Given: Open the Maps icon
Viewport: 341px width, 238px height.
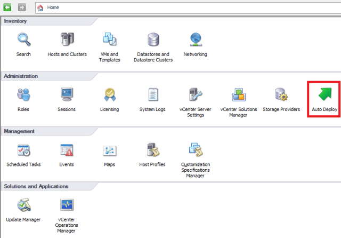Looking at the screenshot, I should coord(110,150).
